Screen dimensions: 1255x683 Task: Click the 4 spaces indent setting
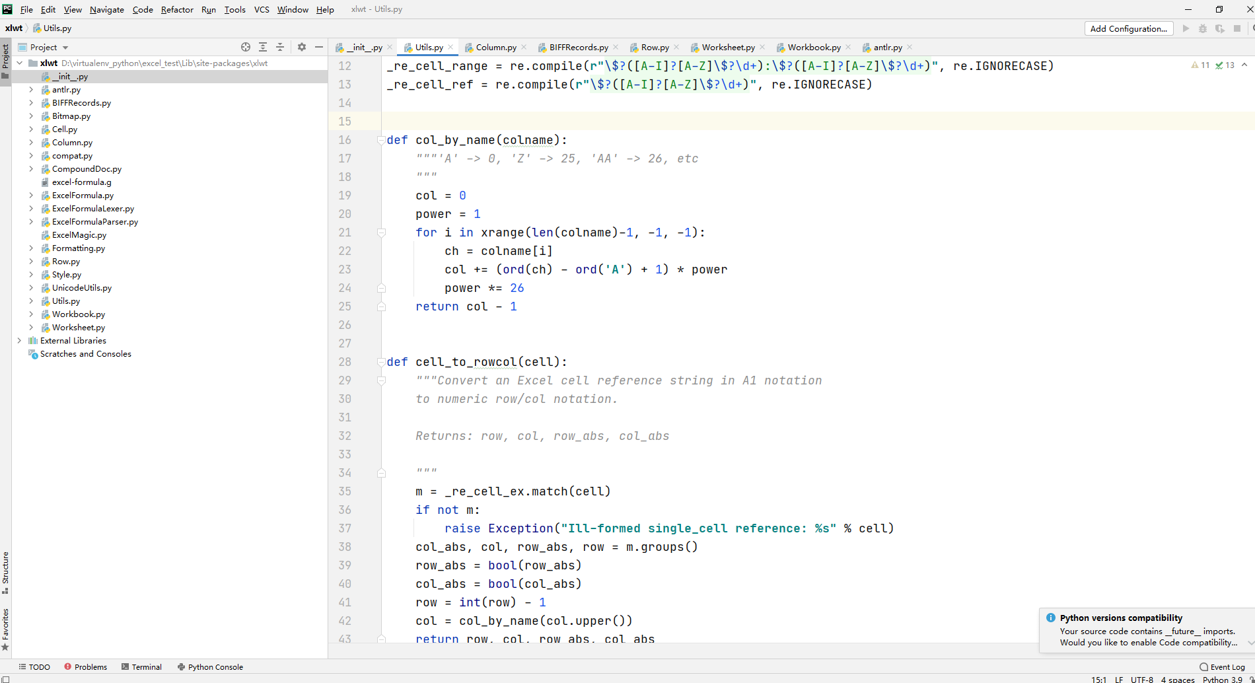click(1178, 679)
